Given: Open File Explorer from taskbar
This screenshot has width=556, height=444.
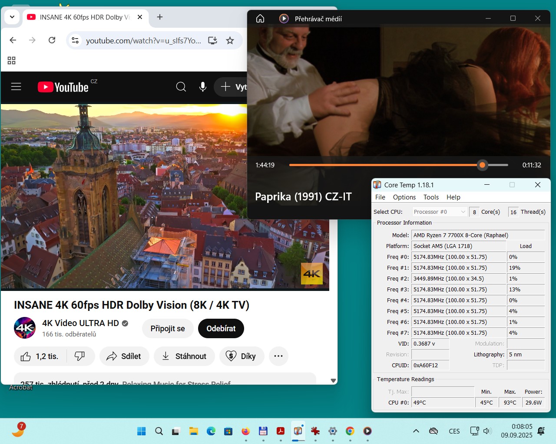Looking at the screenshot, I should point(194,431).
